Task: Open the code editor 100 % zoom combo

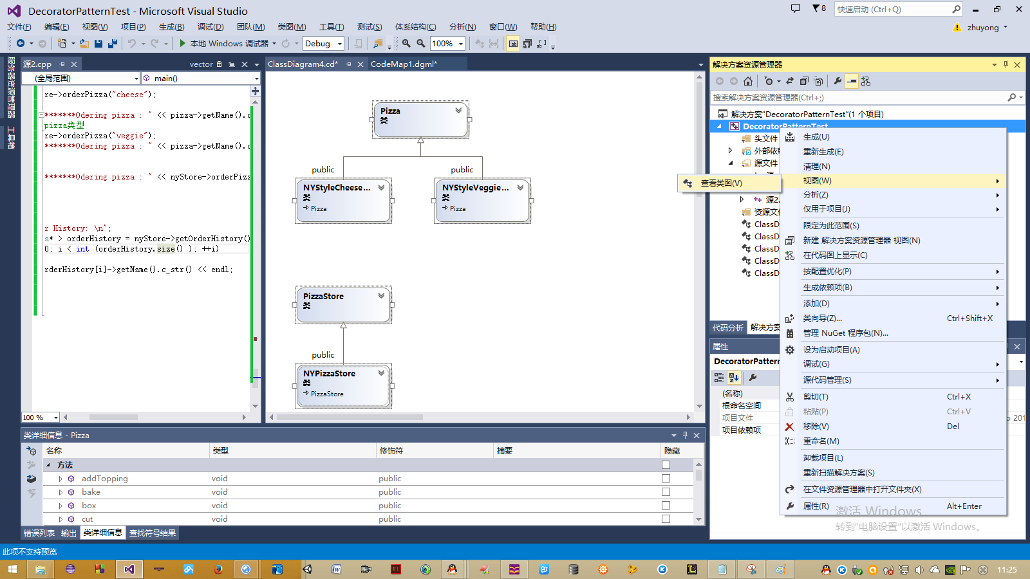Action: point(41,418)
